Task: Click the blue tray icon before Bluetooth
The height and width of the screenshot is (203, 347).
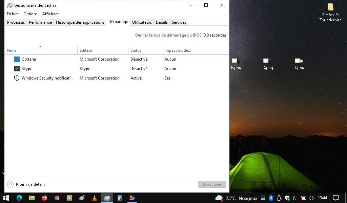Action: [263, 198]
